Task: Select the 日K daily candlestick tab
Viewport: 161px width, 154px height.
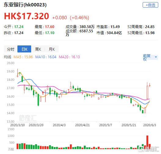Action: [x=24, y=49]
